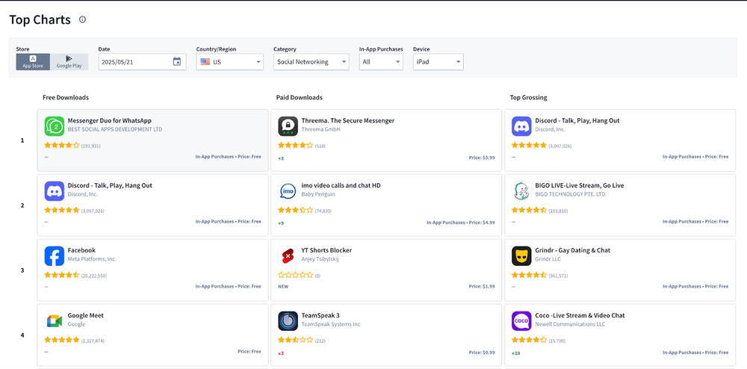The height and width of the screenshot is (369, 747).
Task: Select the imo video calls icon
Action: (x=288, y=191)
